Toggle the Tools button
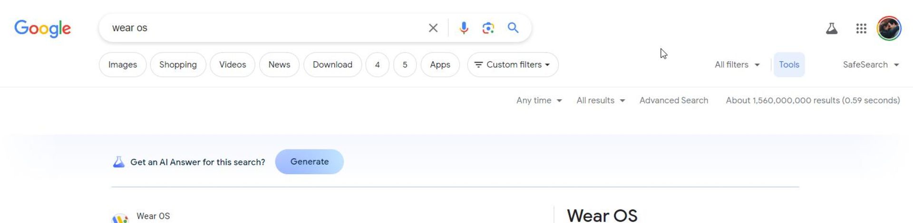The image size is (913, 223). [789, 65]
